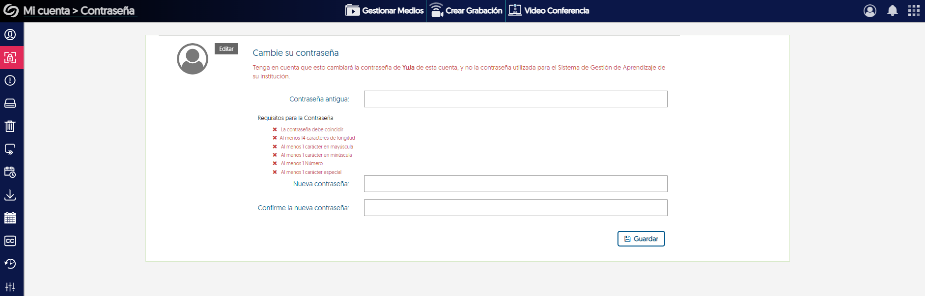The height and width of the screenshot is (296, 925).
Task: Click the closed captions CC sidebar icon
Action: [x=10, y=241]
